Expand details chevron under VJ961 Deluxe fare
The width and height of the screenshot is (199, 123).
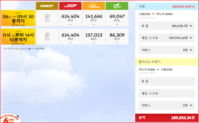94,43
